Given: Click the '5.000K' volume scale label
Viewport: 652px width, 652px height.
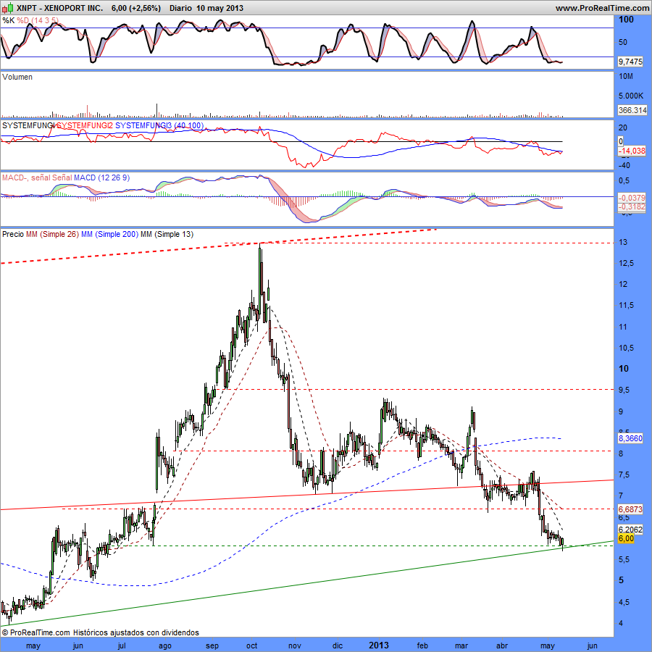Looking at the screenshot, I should (631, 96).
